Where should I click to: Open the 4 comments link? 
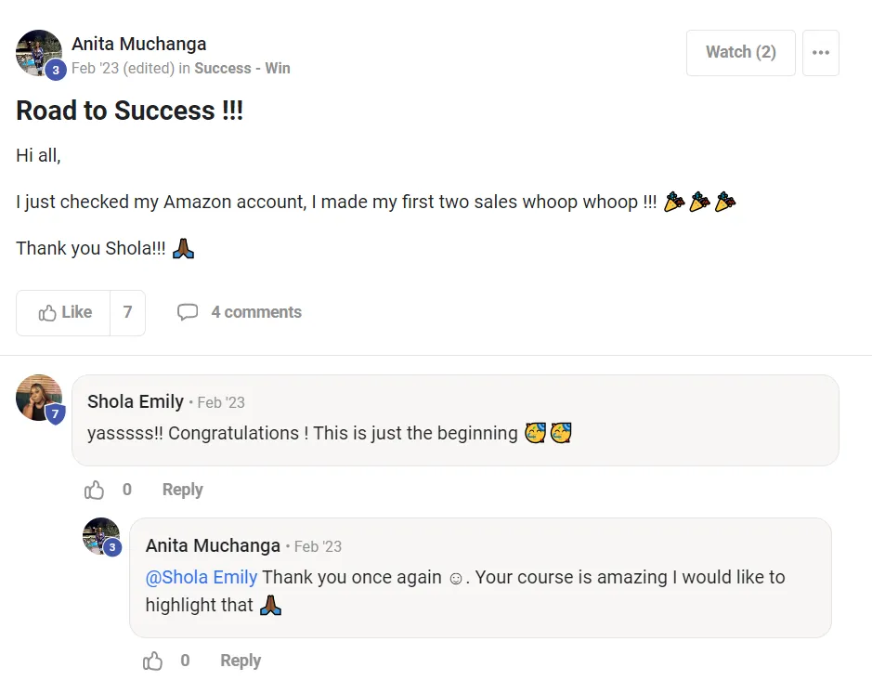(255, 312)
